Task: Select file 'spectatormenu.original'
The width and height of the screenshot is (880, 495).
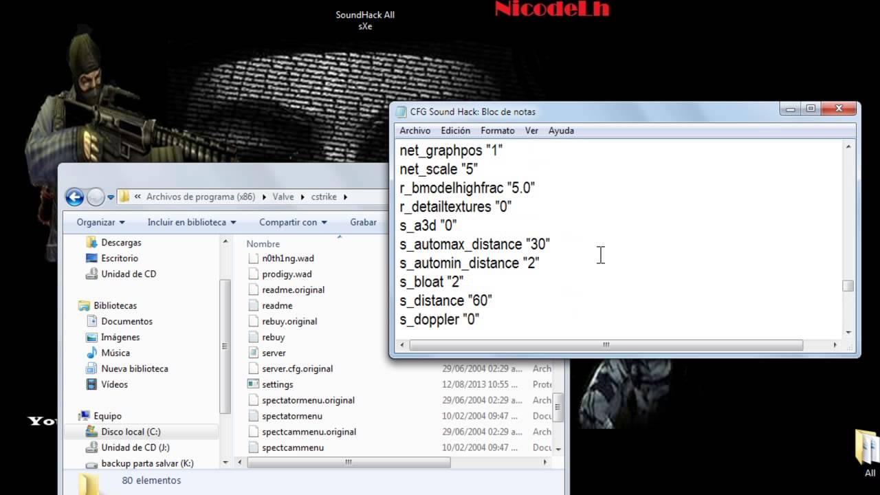Action: point(308,400)
